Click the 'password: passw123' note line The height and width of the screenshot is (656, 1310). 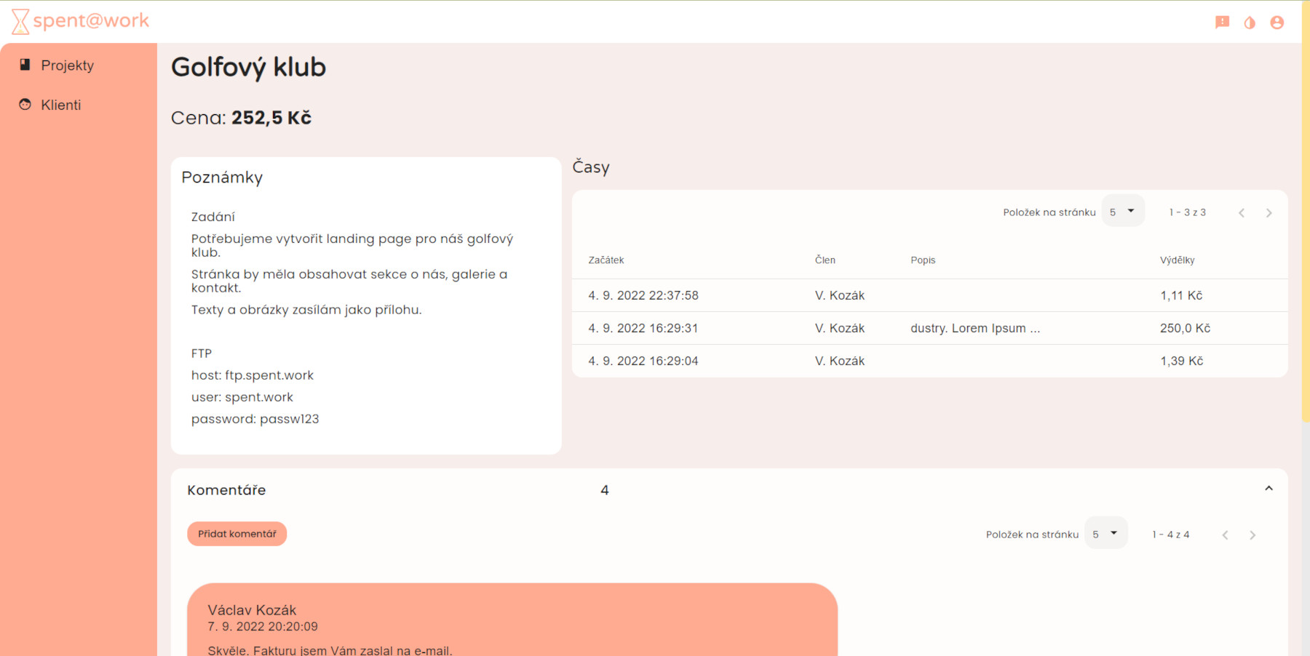(x=255, y=419)
